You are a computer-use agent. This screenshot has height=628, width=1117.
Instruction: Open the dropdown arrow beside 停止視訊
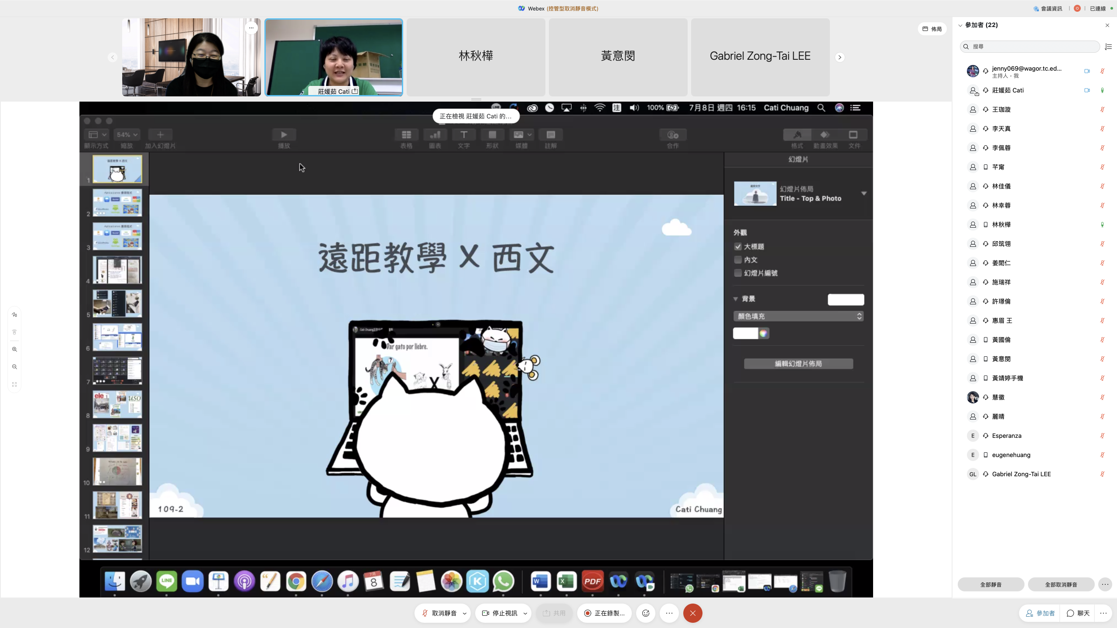point(525,613)
